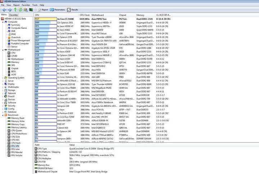This screenshot has width=259, height=174.
Task: Select SPD in the tree
Action: (13, 65)
